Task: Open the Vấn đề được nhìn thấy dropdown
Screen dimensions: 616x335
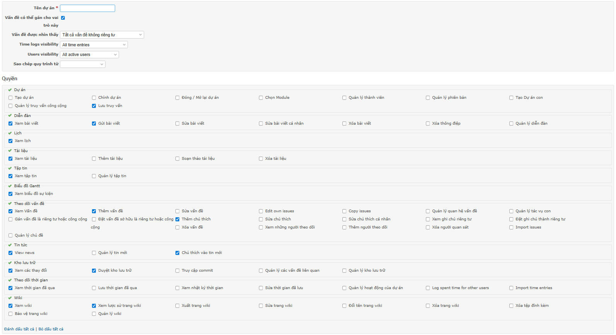Action: [102, 35]
